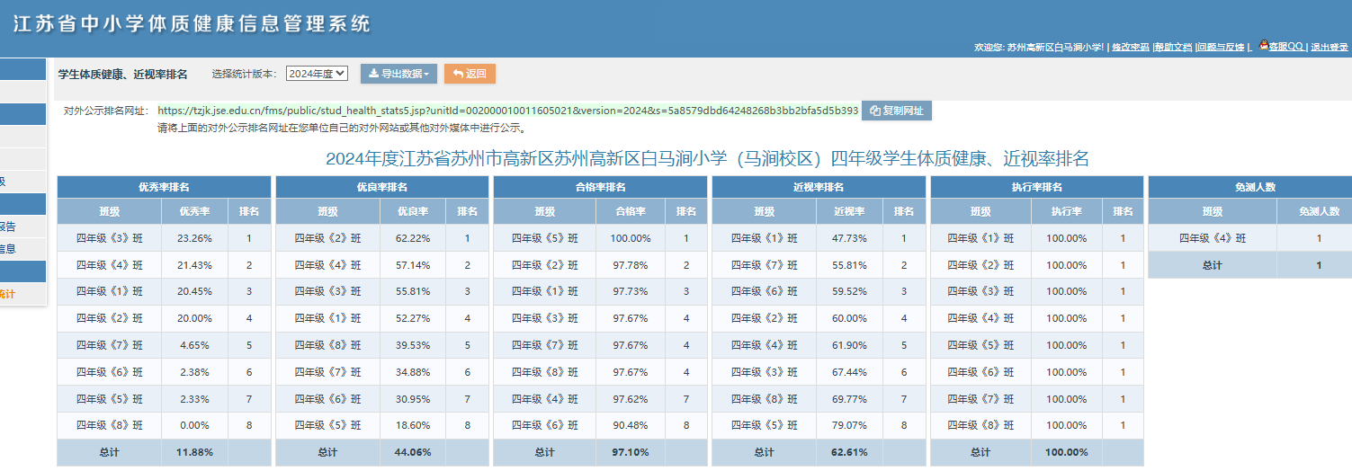Click the 44.06% total good rate
1352x471 pixels.
pyautogui.click(x=413, y=452)
